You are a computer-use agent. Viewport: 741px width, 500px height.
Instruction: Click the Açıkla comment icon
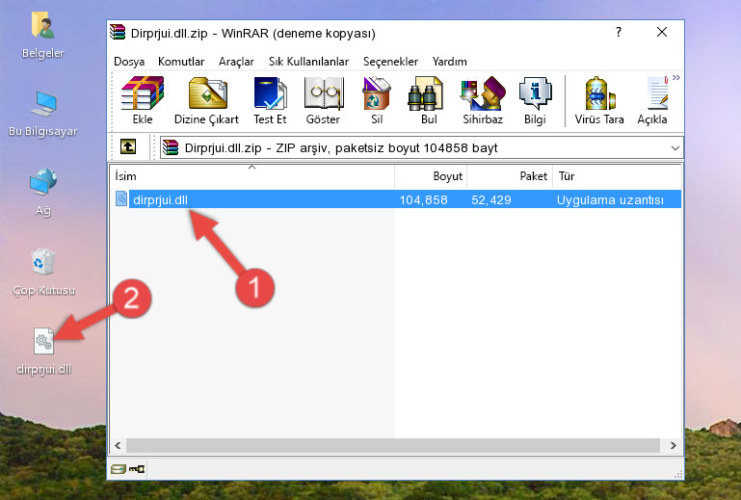[652, 100]
